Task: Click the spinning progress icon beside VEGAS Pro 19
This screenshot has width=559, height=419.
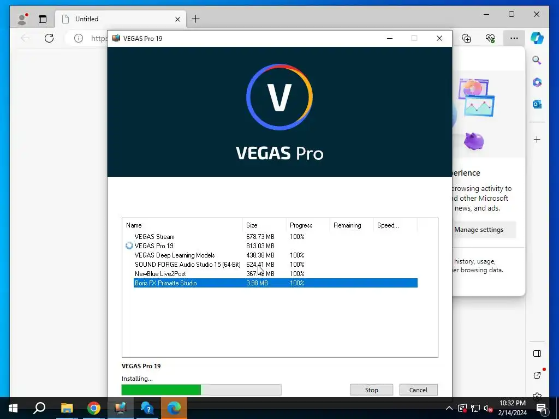Action: (x=129, y=246)
